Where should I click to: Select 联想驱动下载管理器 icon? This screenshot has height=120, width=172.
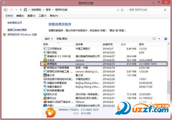[x=45, y=68]
